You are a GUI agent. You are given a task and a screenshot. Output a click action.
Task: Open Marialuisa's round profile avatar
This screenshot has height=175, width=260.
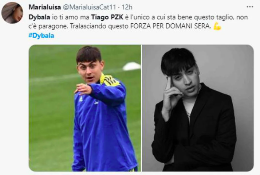(x=12, y=13)
